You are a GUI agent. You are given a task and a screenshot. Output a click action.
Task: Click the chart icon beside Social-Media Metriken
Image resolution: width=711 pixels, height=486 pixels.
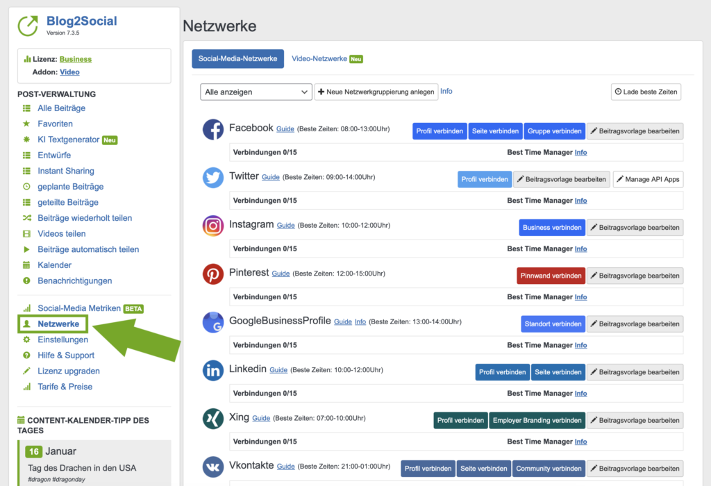pos(27,308)
